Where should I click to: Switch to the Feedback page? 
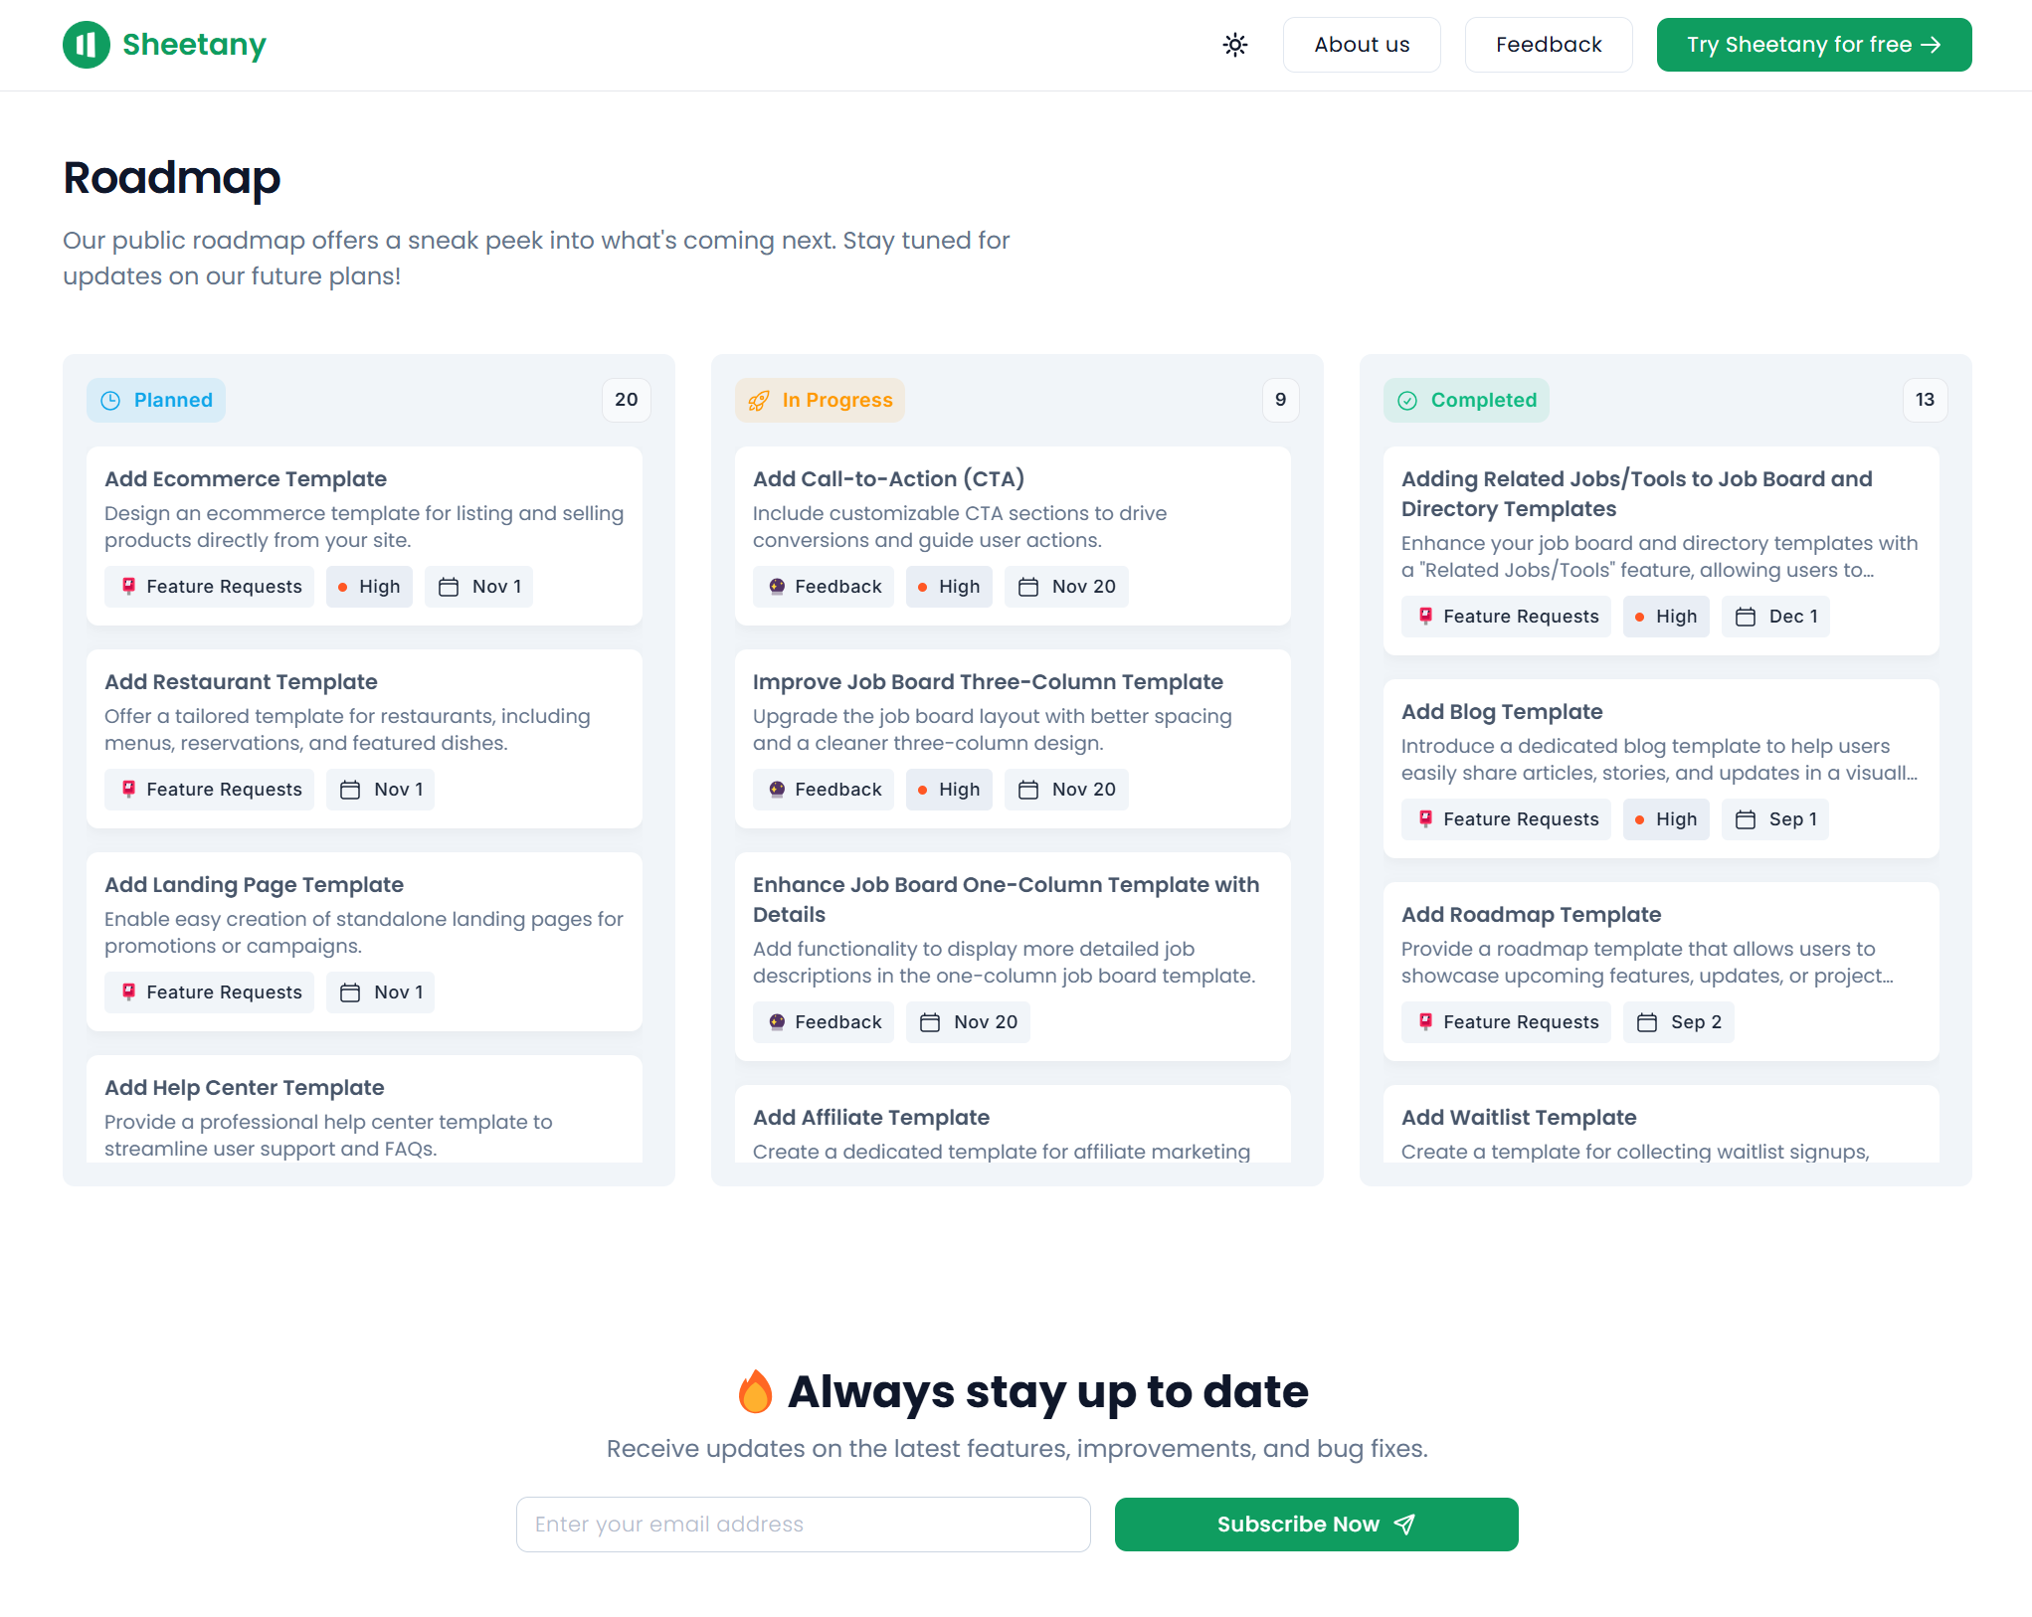[1548, 44]
